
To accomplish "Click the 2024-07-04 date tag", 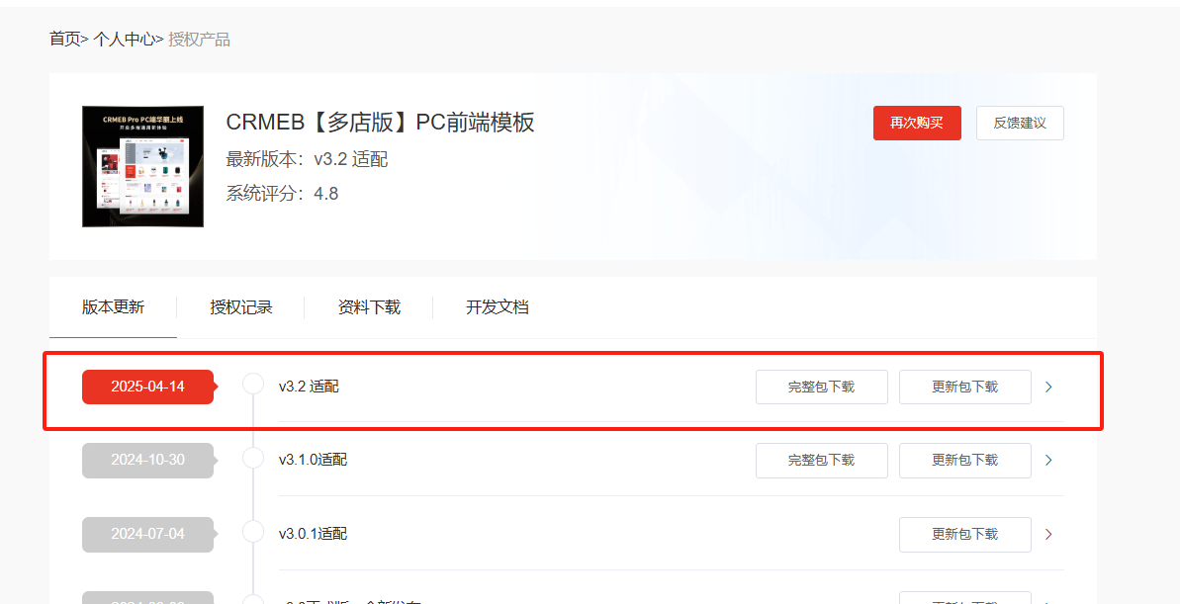I will pos(148,534).
